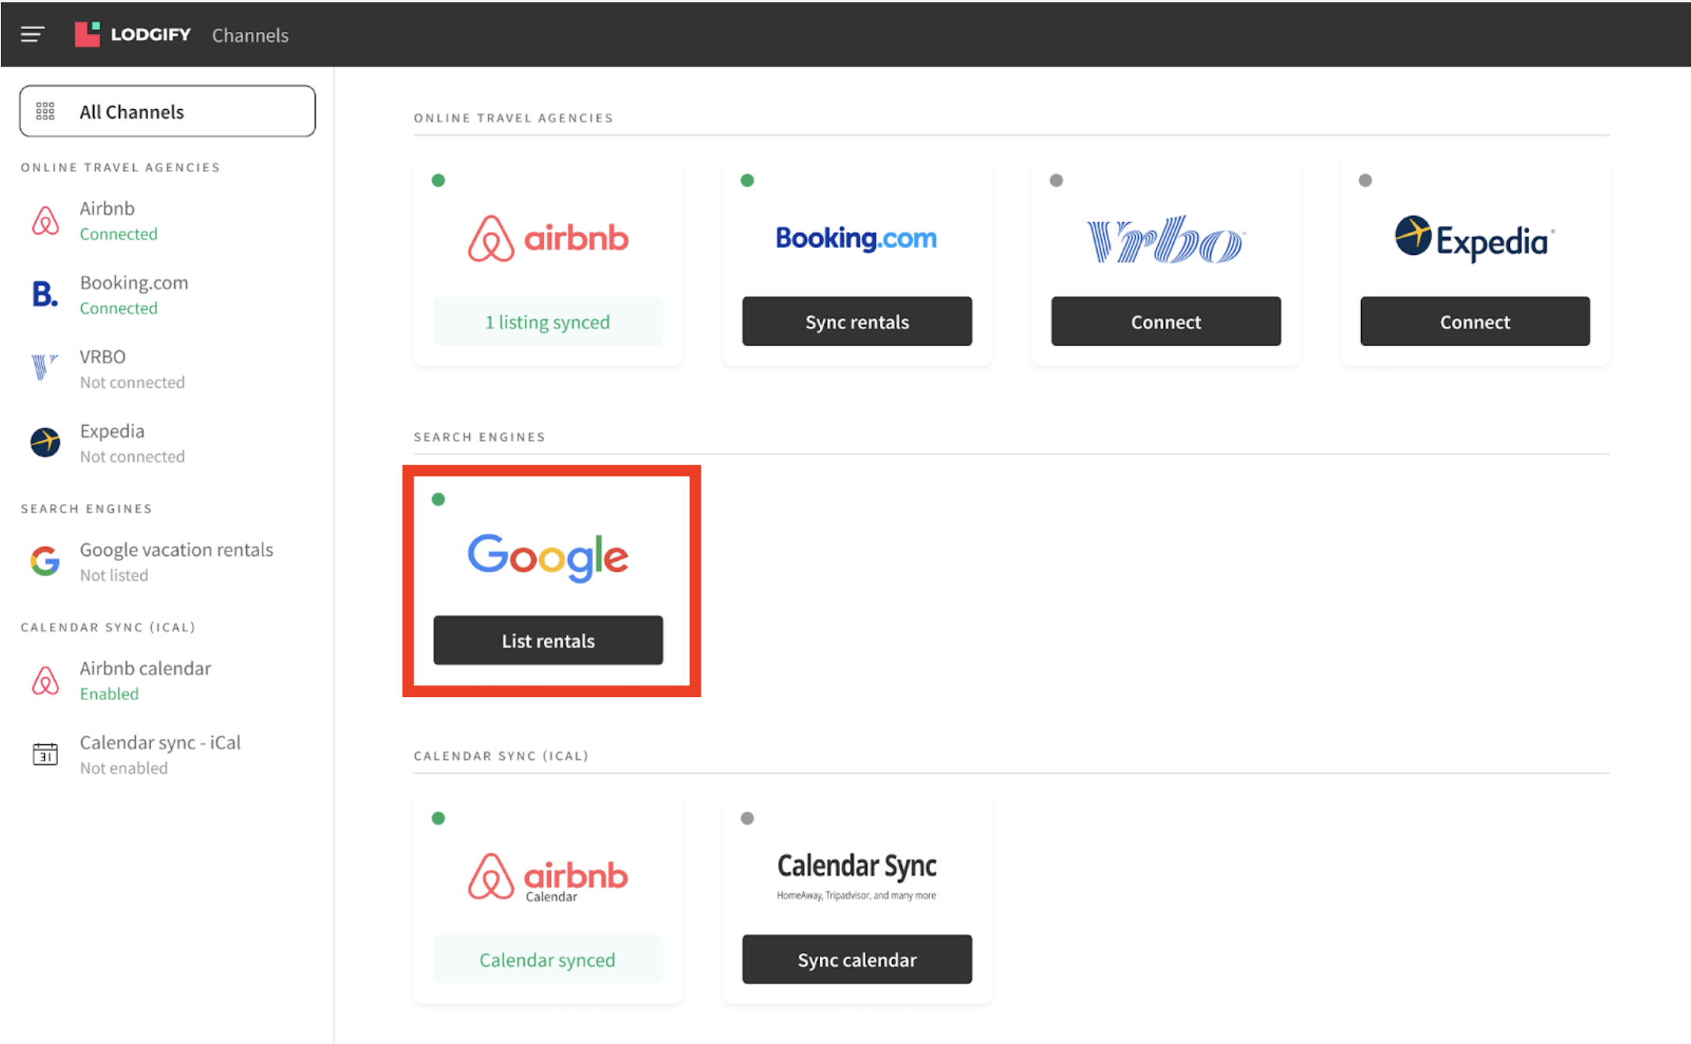Image resolution: width=1691 pixels, height=1044 pixels.
Task: Click green status dot on Google card
Action: pyautogui.click(x=438, y=500)
